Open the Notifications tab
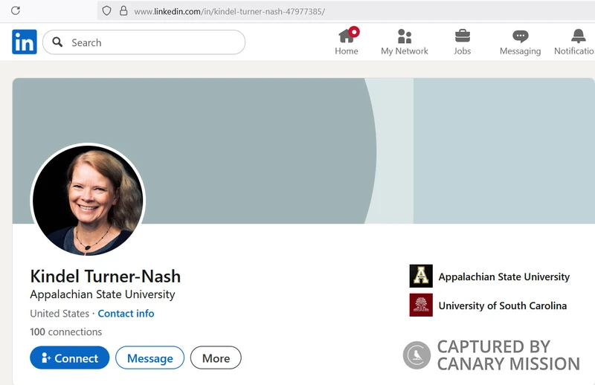The width and height of the screenshot is (595, 385). pyautogui.click(x=574, y=42)
